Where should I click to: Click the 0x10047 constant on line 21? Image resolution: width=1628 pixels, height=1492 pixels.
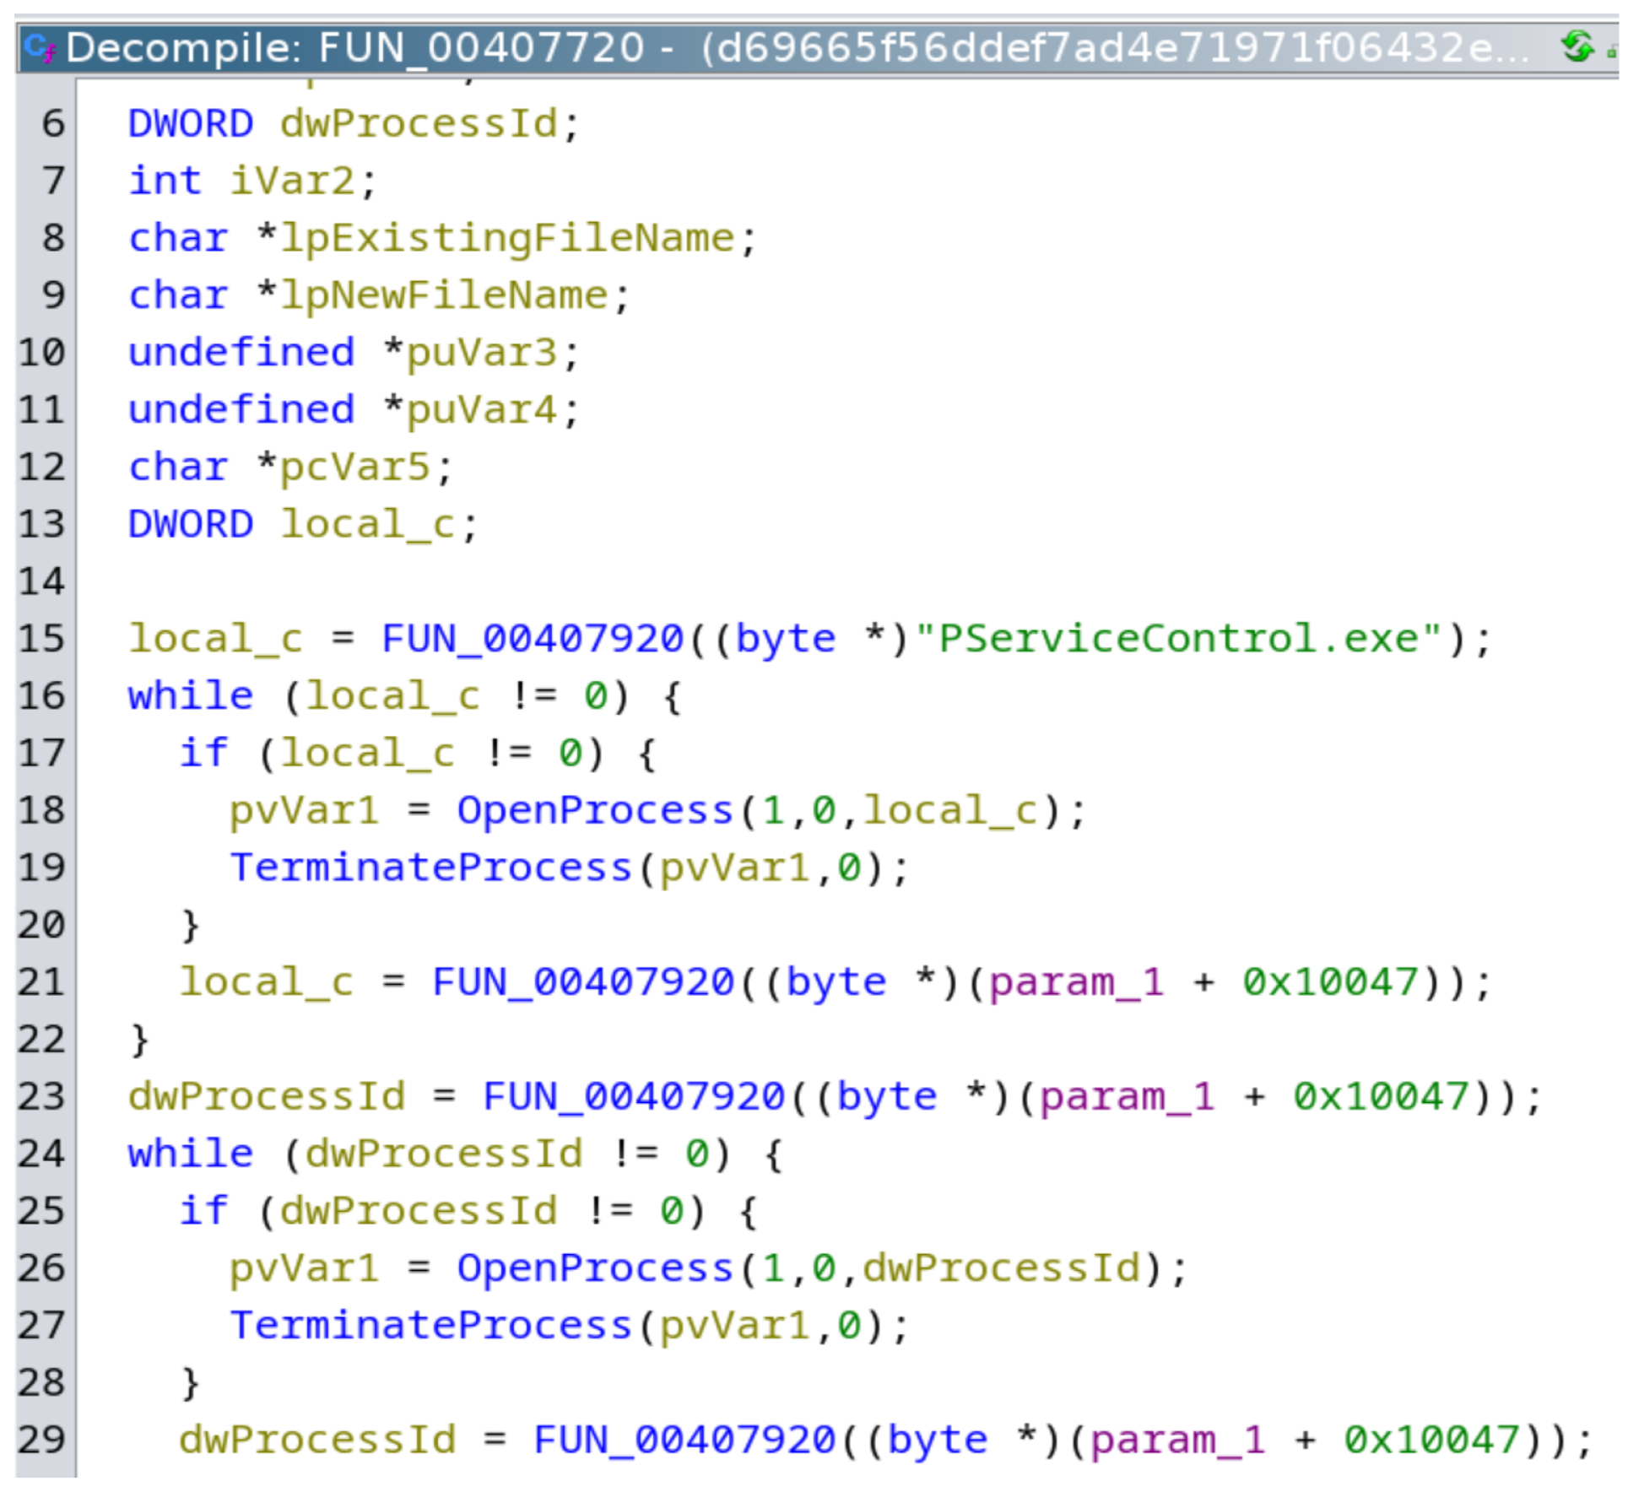click(x=1329, y=981)
